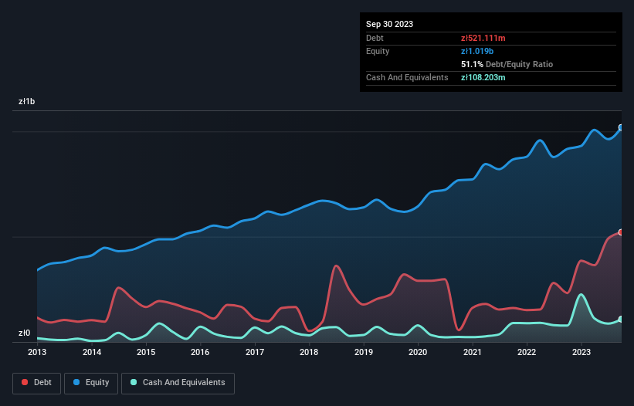Click the 2017 x-axis label
This screenshot has height=406, width=634.
[255, 352]
